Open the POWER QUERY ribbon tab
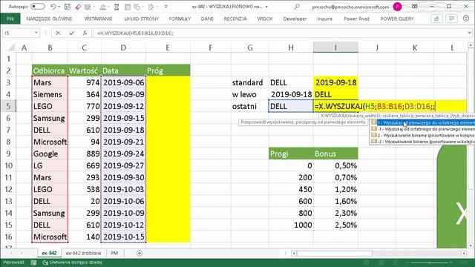The height and width of the screenshot is (267, 475). 397,19
